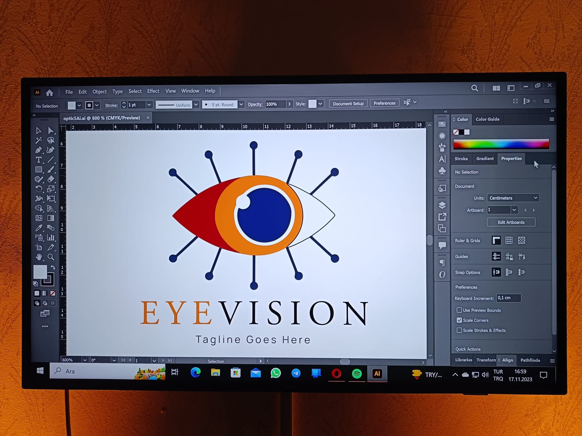Toggle lock guides in Guides row
Image resolution: width=582 pixels, height=436 pixels.
click(509, 256)
